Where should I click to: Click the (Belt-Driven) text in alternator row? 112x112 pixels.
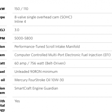pyautogui.click(x=55, y=63)
